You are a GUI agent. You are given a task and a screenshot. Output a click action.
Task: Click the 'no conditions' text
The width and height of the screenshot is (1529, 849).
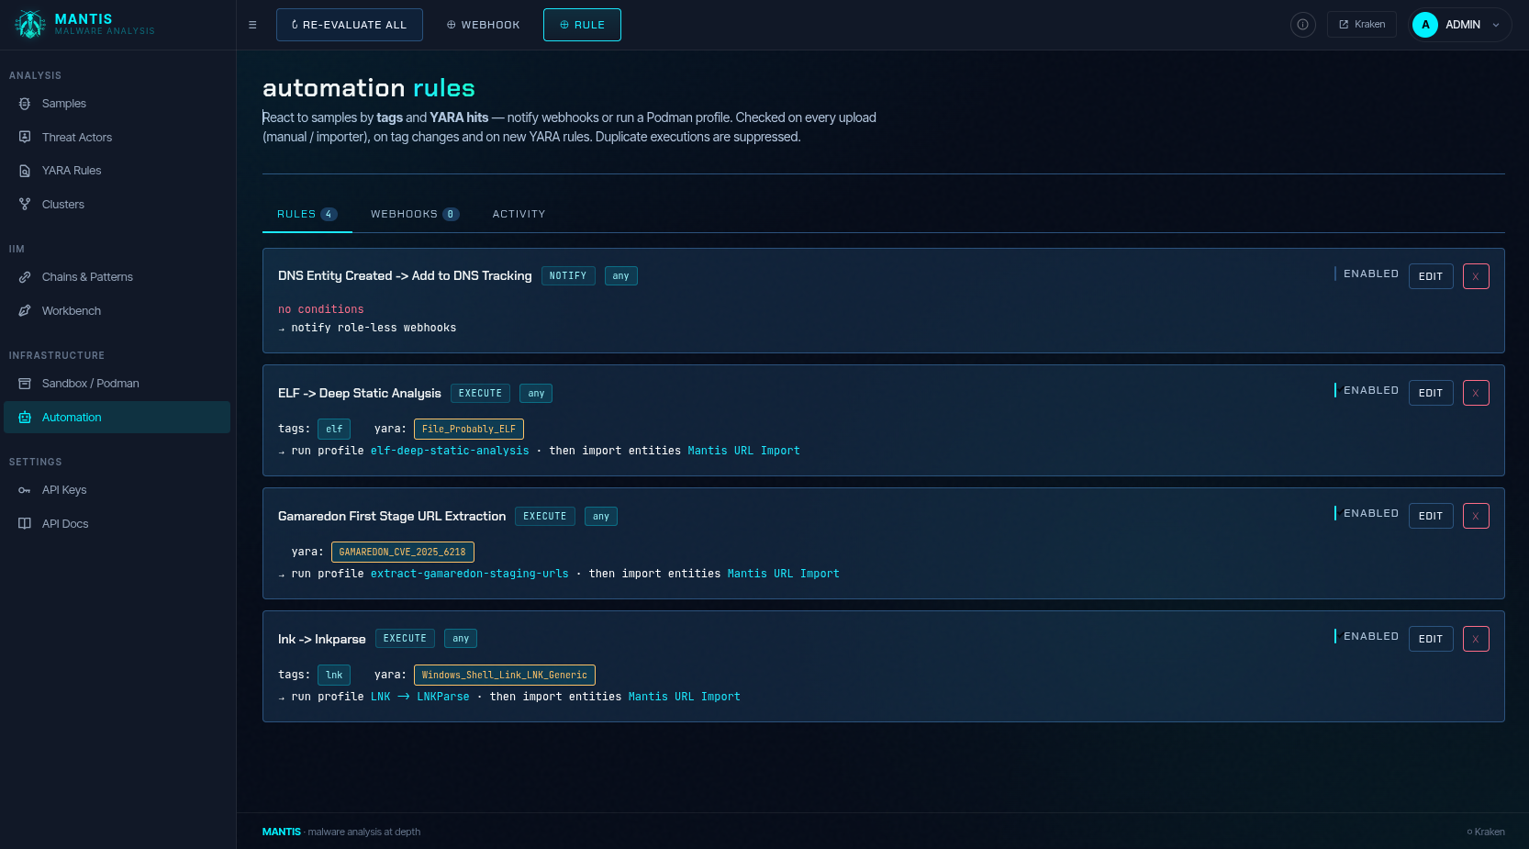[321, 309]
